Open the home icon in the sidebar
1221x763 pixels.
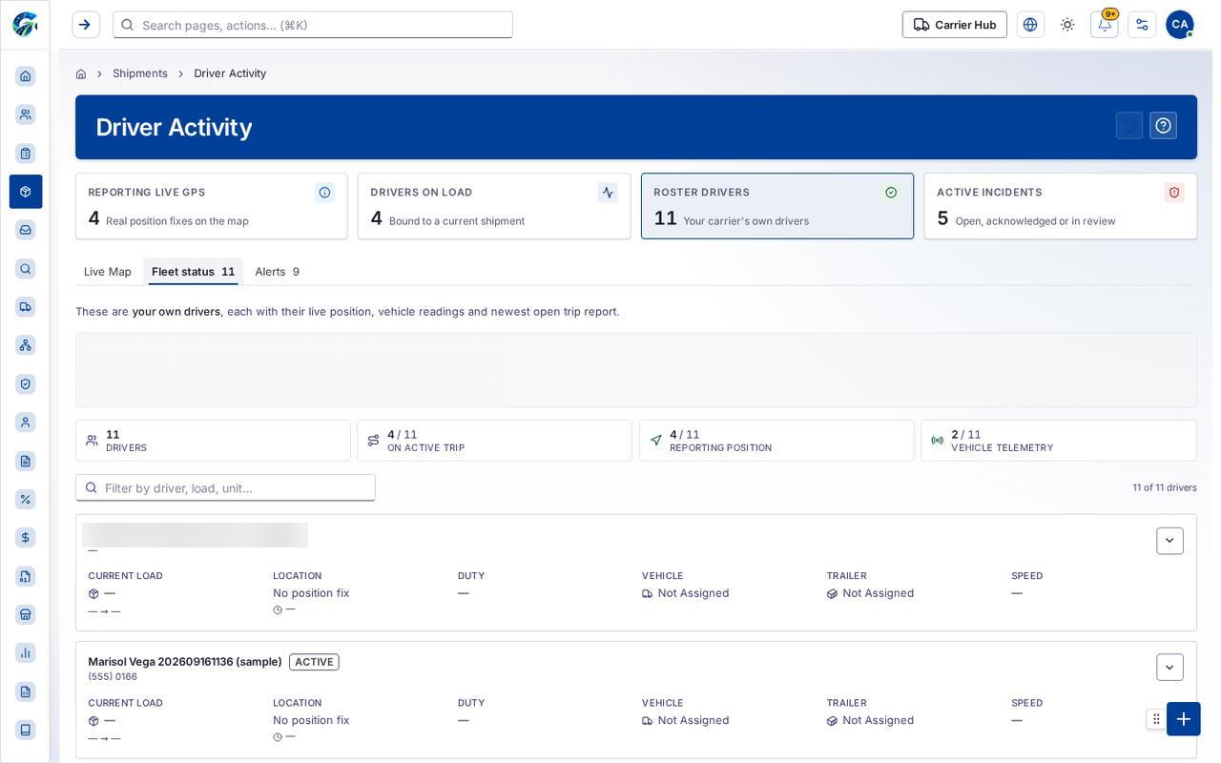click(26, 76)
